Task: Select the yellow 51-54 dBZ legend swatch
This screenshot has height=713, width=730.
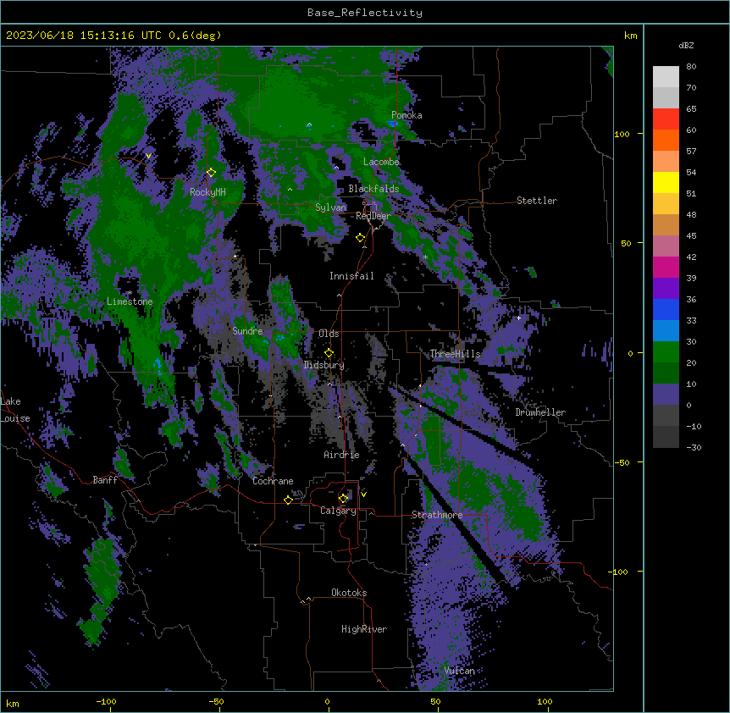Action: click(666, 182)
